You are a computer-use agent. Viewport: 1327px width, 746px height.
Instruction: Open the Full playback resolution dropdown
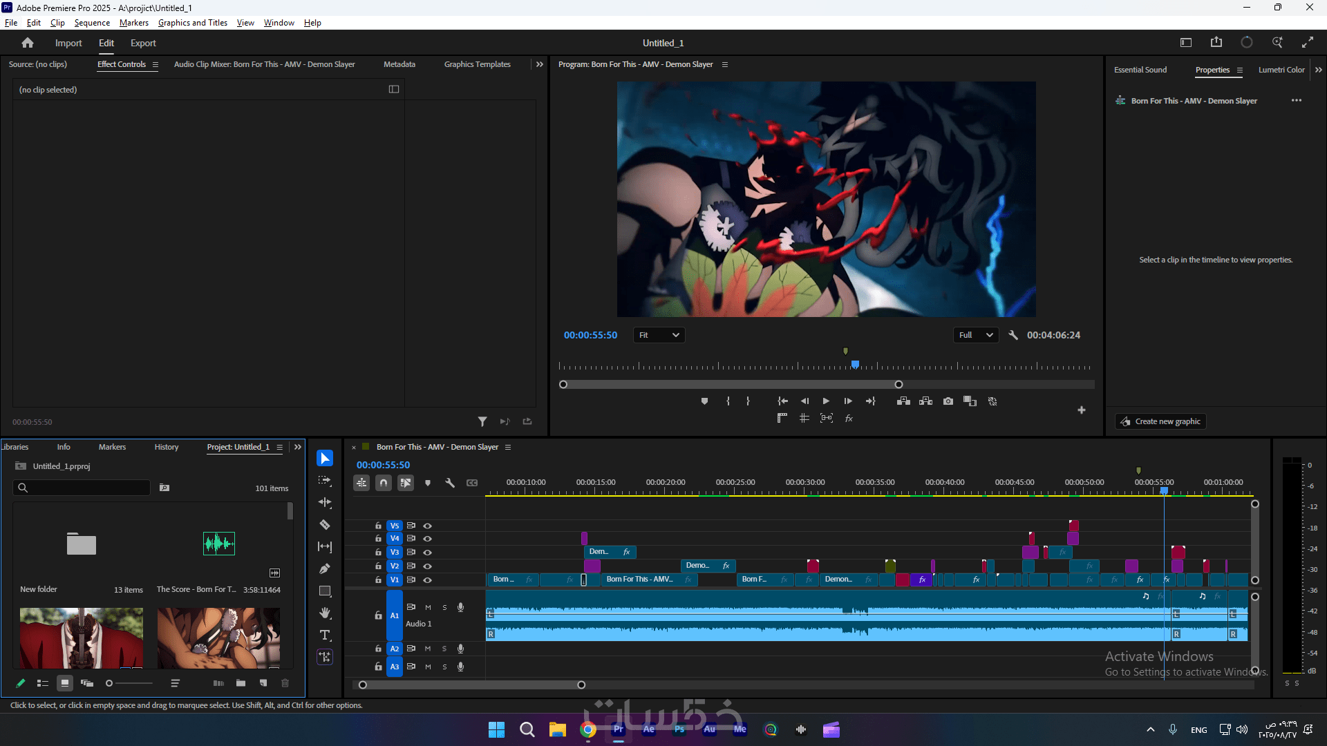click(975, 335)
